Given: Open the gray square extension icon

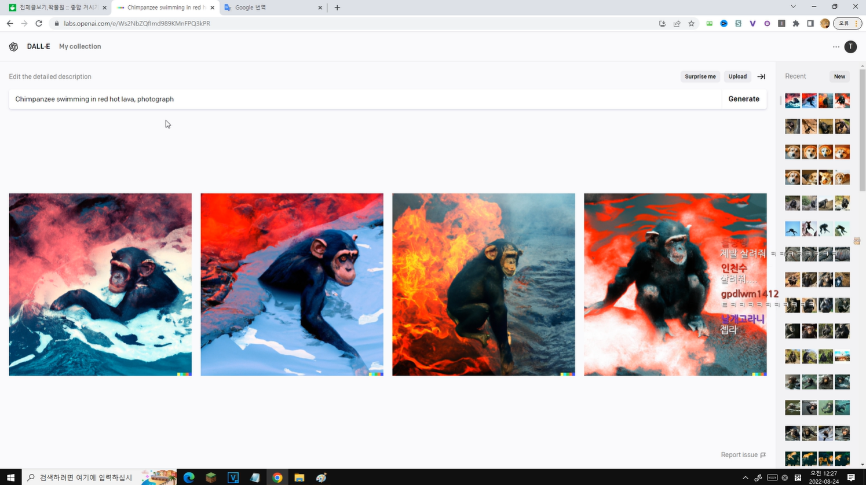Looking at the screenshot, I should pos(781,24).
